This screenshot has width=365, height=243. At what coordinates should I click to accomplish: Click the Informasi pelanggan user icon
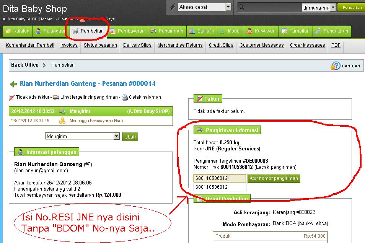[21, 152]
